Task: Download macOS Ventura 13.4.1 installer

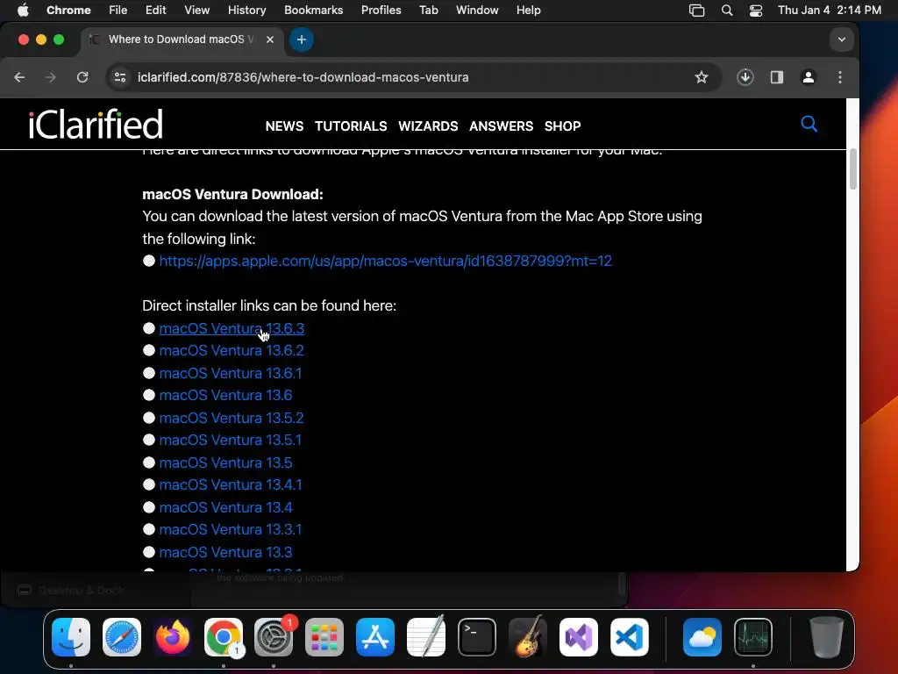Action: click(231, 484)
